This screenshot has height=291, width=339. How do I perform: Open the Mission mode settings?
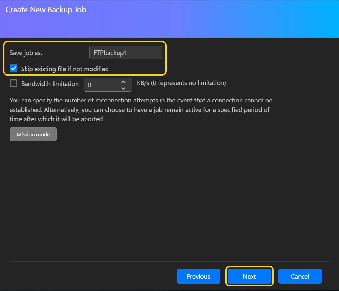33,134
